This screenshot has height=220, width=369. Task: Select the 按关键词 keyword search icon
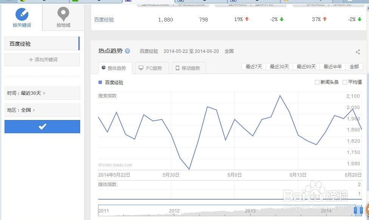pyautogui.click(x=22, y=14)
